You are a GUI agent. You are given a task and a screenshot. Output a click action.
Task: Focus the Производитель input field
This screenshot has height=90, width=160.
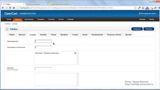[43, 41]
